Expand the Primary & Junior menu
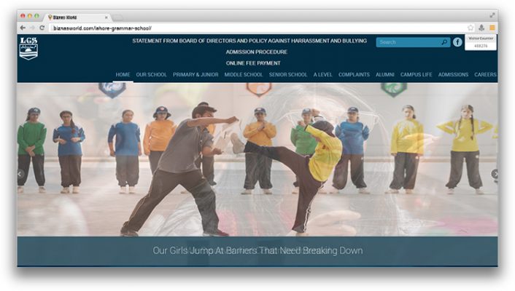Image resolution: width=515 pixels, height=291 pixels. tap(195, 75)
